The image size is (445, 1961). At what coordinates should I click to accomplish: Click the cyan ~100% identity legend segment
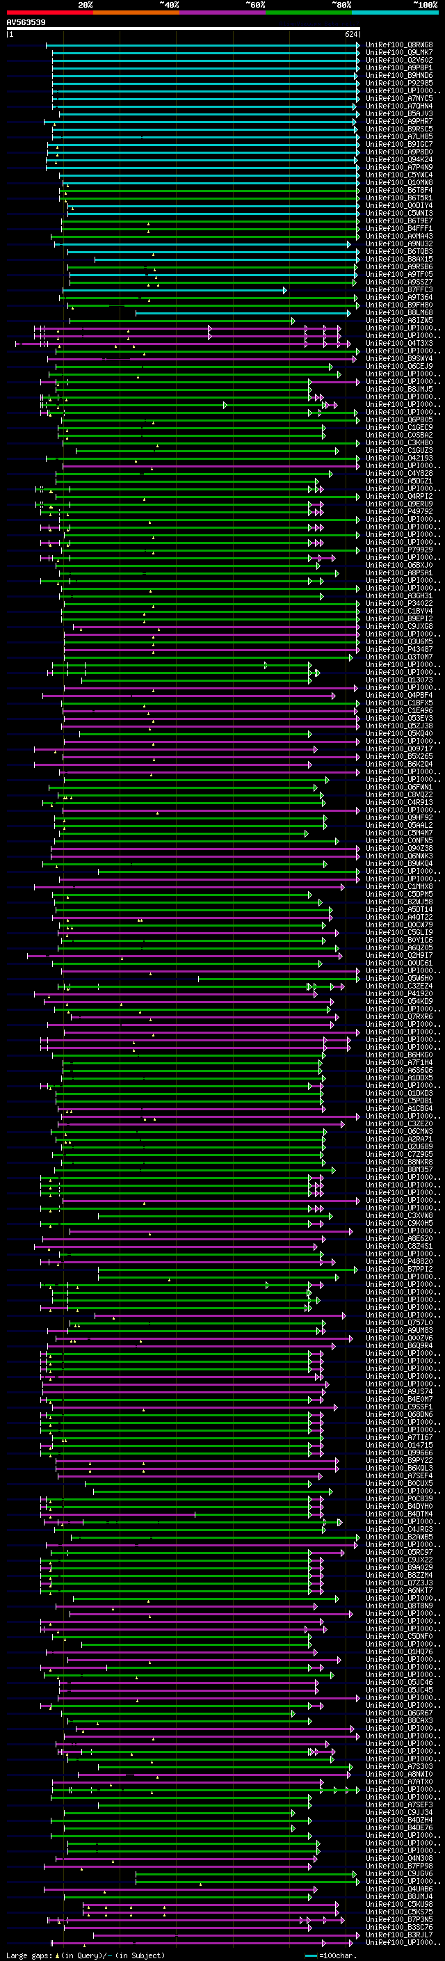(x=395, y=13)
